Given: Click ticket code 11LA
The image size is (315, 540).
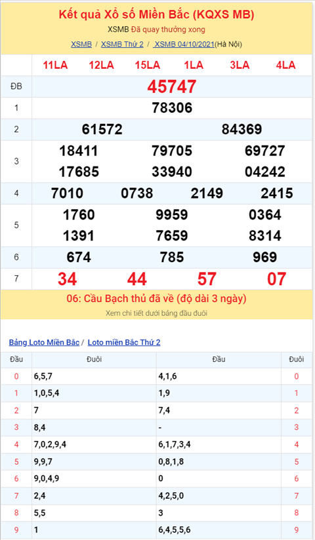Looking at the screenshot, I should [55, 65].
